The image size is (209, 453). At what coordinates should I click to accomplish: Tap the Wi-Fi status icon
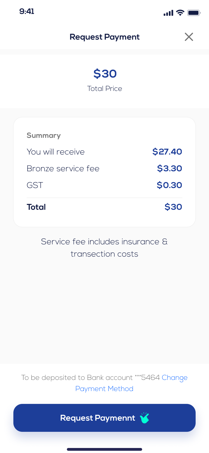click(x=180, y=13)
